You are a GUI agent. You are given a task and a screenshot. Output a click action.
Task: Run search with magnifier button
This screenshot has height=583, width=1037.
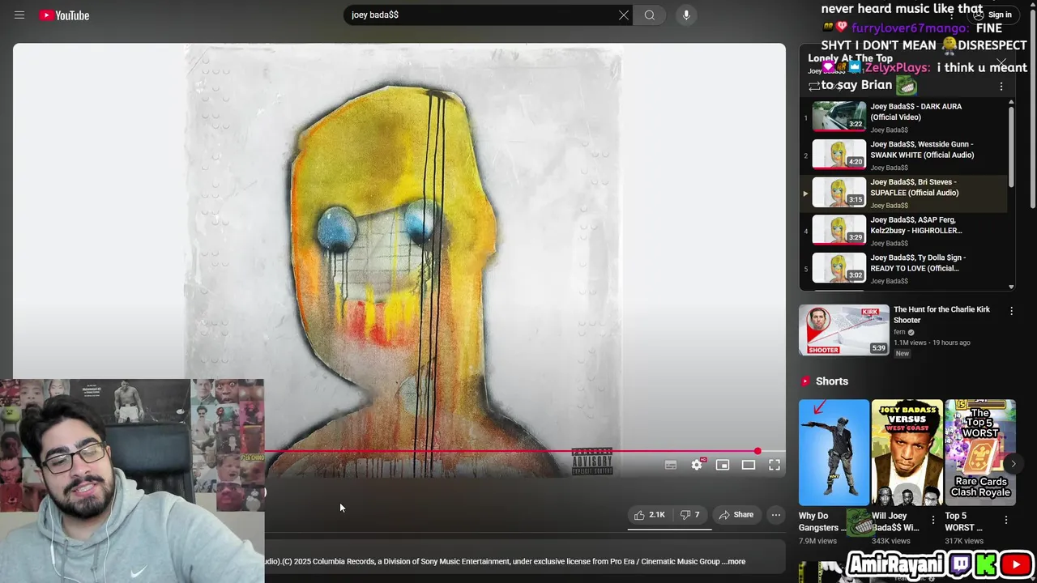[649, 15]
